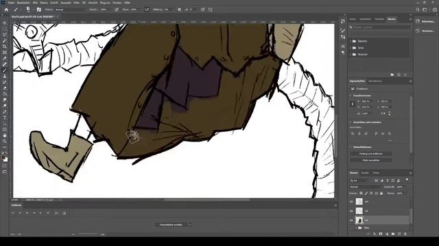The height and width of the screenshot is (246, 439).
Task: Open the character panel icon
Action: tap(343, 46)
